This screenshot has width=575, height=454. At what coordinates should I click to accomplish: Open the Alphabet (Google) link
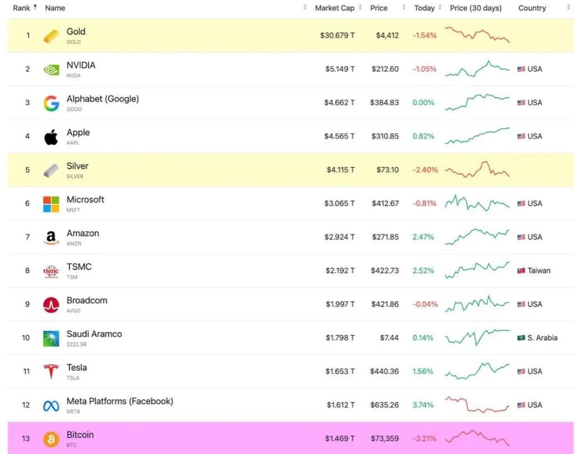(103, 99)
